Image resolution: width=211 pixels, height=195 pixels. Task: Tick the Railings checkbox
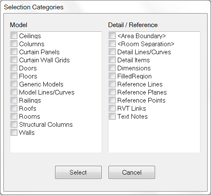[14, 100]
